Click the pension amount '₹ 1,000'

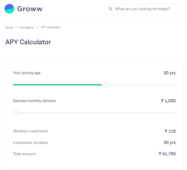[168, 101]
